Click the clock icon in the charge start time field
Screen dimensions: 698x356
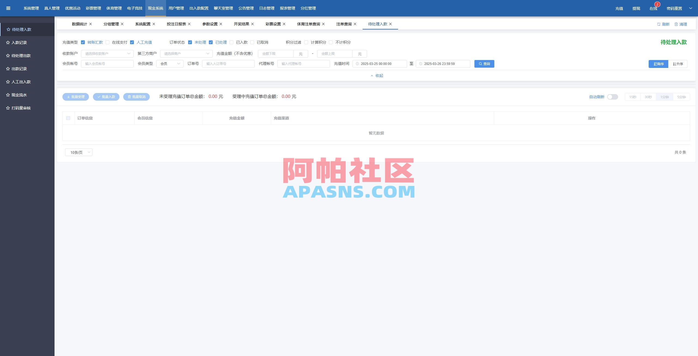coord(358,64)
